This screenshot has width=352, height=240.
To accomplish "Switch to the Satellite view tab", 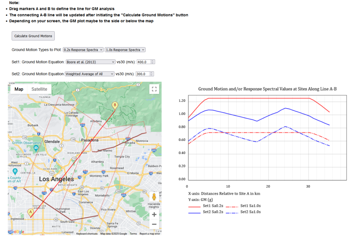I will (x=39, y=89).
